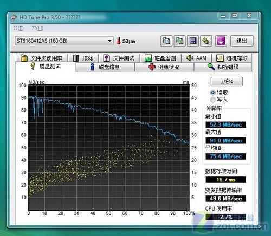
Task: Click the purple down-arrow tray icon
Action: tap(221, 41)
